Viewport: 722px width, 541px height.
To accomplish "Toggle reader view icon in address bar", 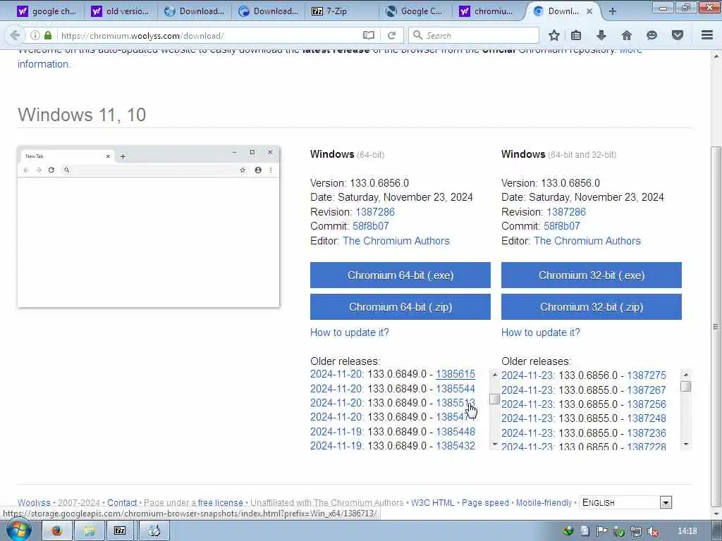I will (368, 35).
